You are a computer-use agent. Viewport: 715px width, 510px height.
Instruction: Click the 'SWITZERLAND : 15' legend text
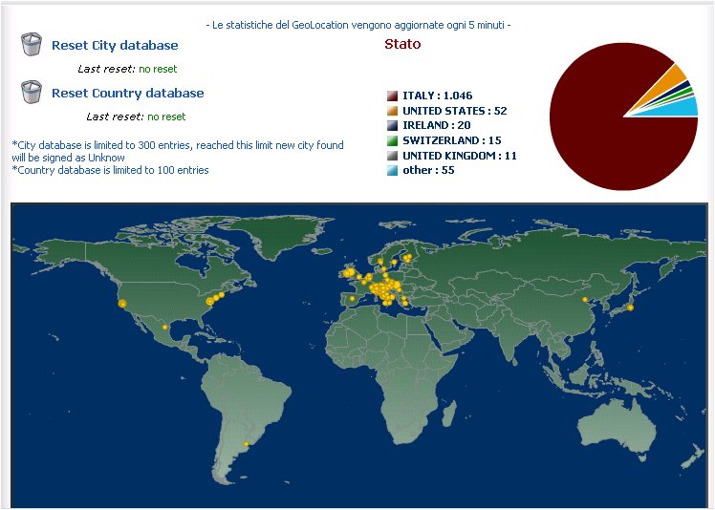[x=452, y=140]
